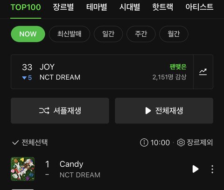This screenshot has height=190, width=224.
Task: Play the song Candy
Action: pyautogui.click(x=196, y=169)
